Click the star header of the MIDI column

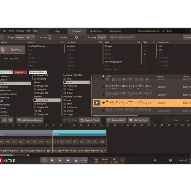pos(104,76)
